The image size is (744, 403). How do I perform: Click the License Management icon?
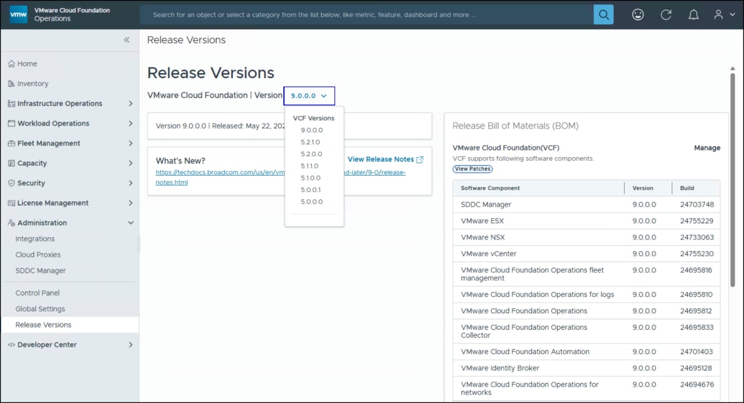(12, 203)
